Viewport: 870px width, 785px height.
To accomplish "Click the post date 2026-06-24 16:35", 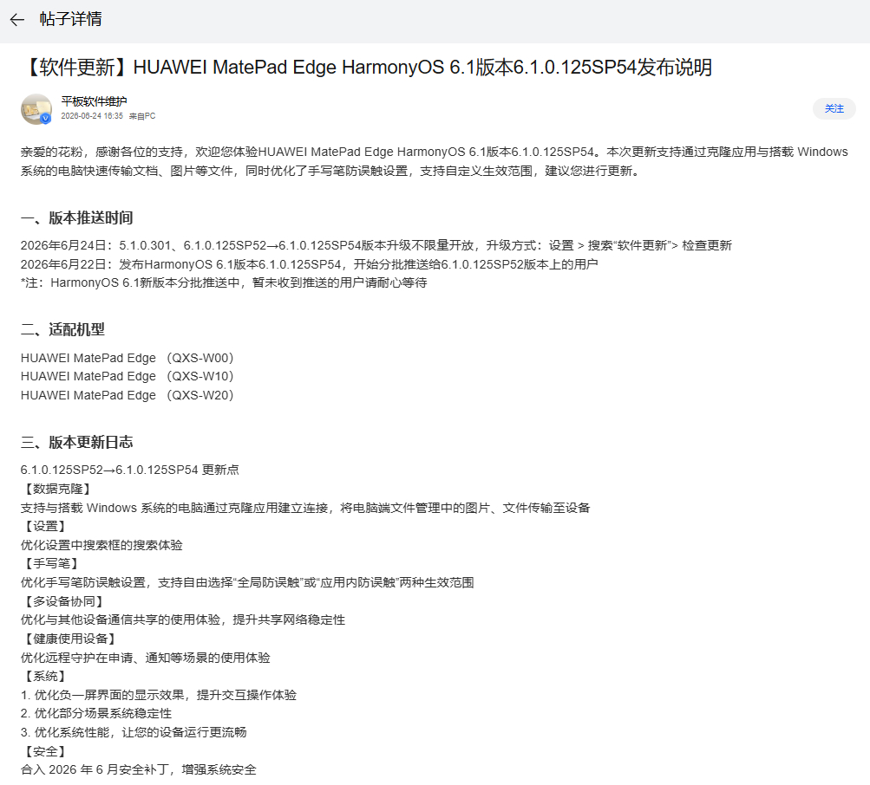I will pyautogui.click(x=92, y=116).
